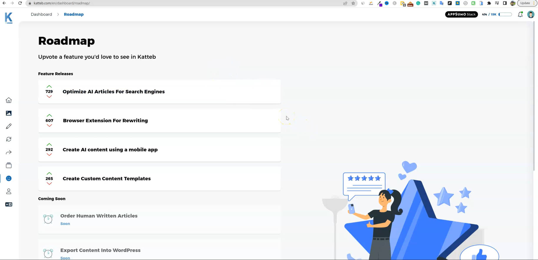Open the notifications bell

[x=520, y=14]
